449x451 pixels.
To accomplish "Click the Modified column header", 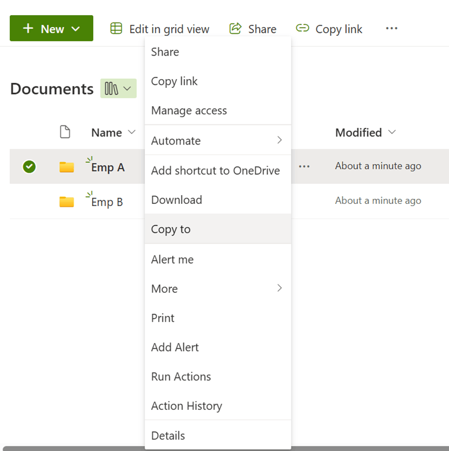I will pos(358,133).
